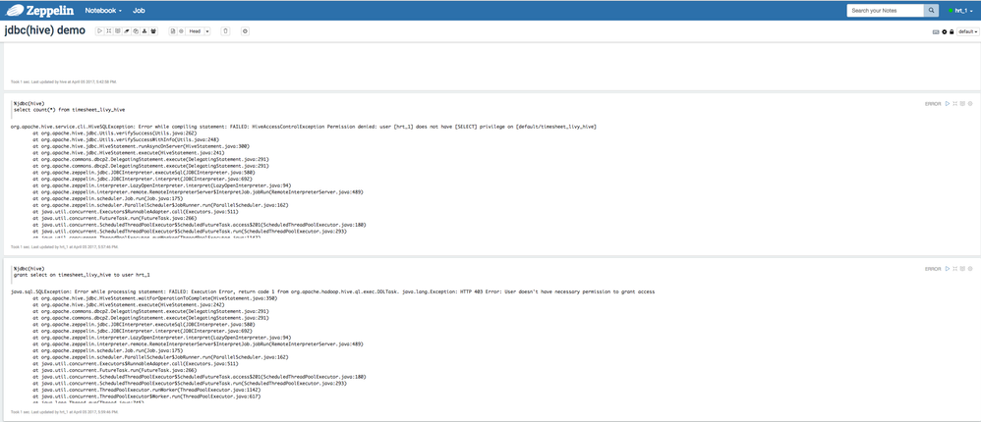The image size is (981, 422).
Task: Set the current revision icon
Action: pos(182,31)
